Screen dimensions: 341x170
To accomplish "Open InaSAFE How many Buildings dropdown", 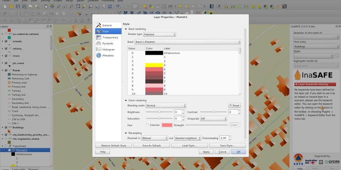I will (x=316, y=46).
